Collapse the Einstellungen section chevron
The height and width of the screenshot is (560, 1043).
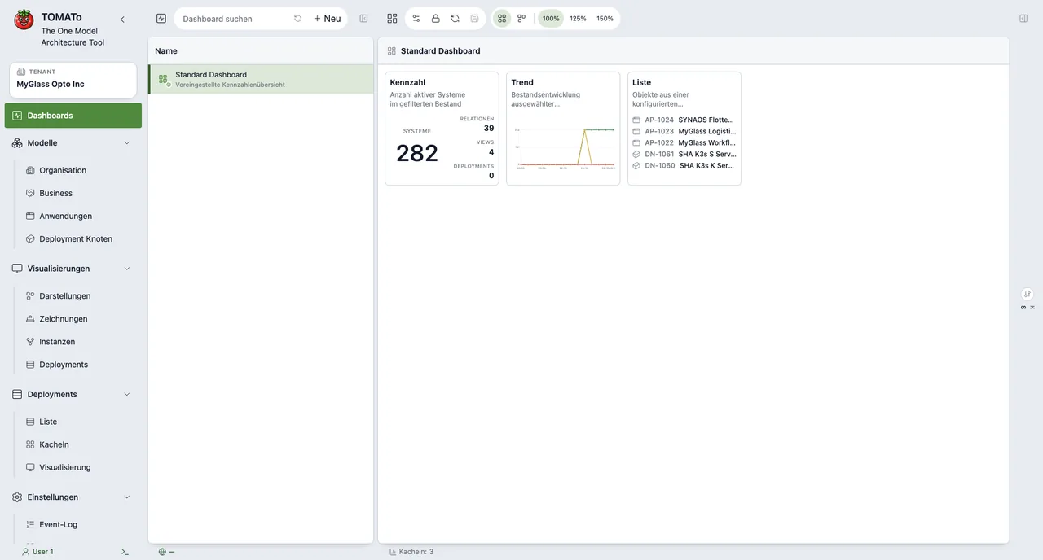pos(126,497)
